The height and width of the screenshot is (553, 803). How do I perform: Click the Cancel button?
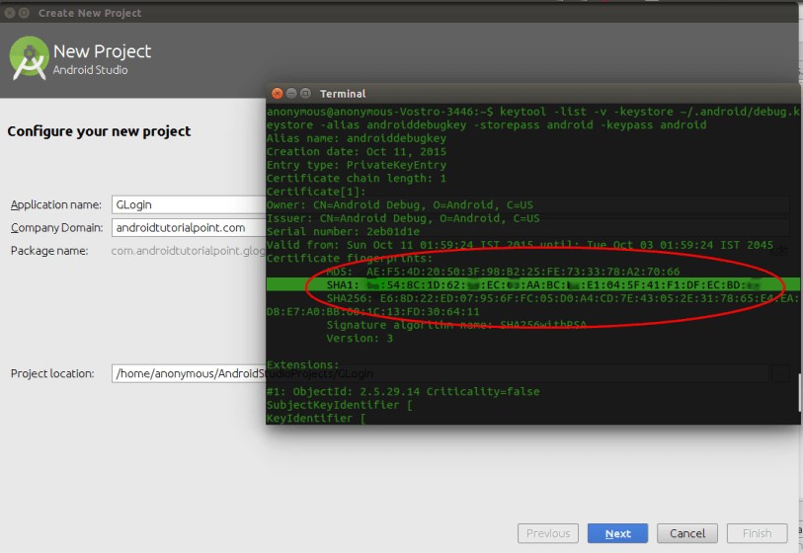click(687, 533)
